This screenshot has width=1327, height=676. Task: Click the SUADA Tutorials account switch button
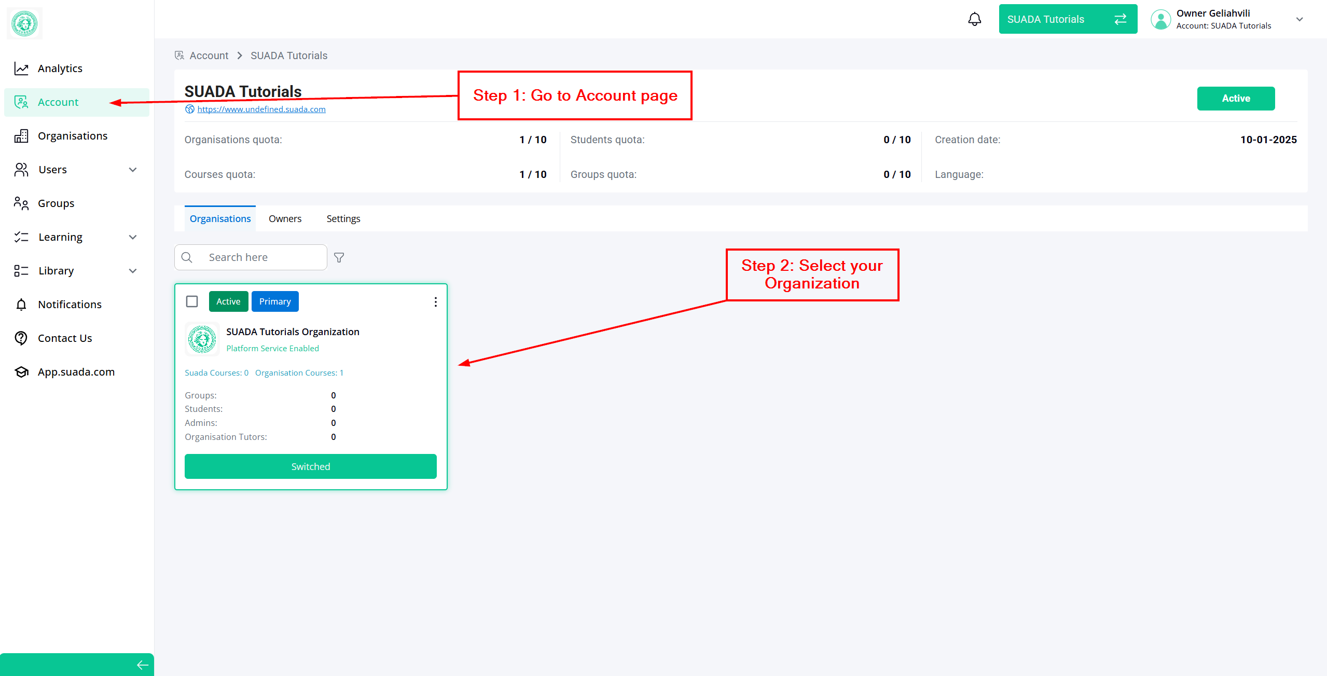1067,19
